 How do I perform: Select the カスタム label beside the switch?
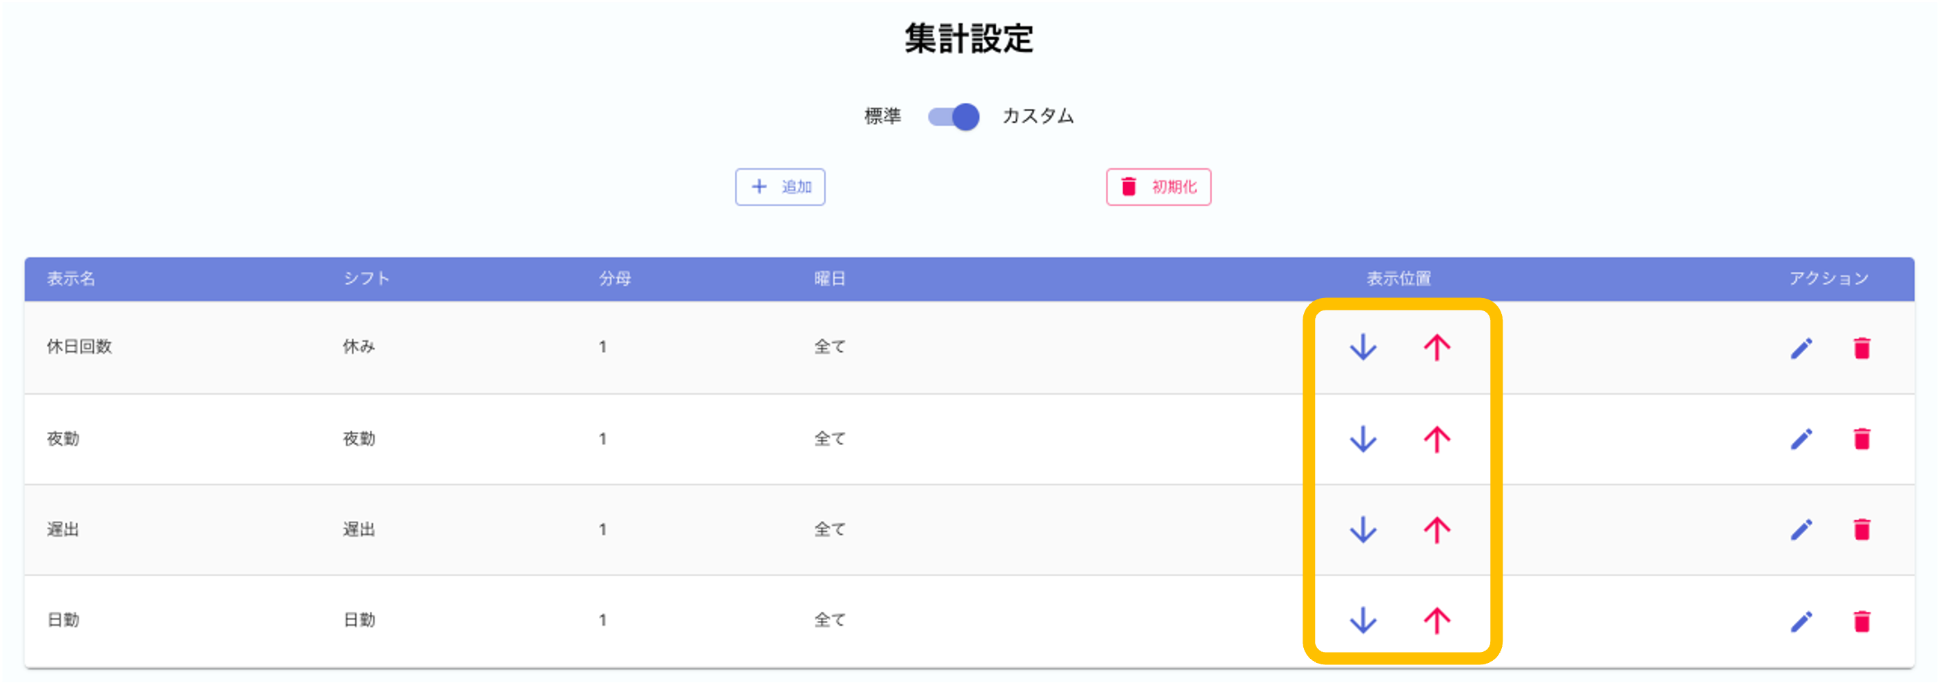(x=1038, y=116)
